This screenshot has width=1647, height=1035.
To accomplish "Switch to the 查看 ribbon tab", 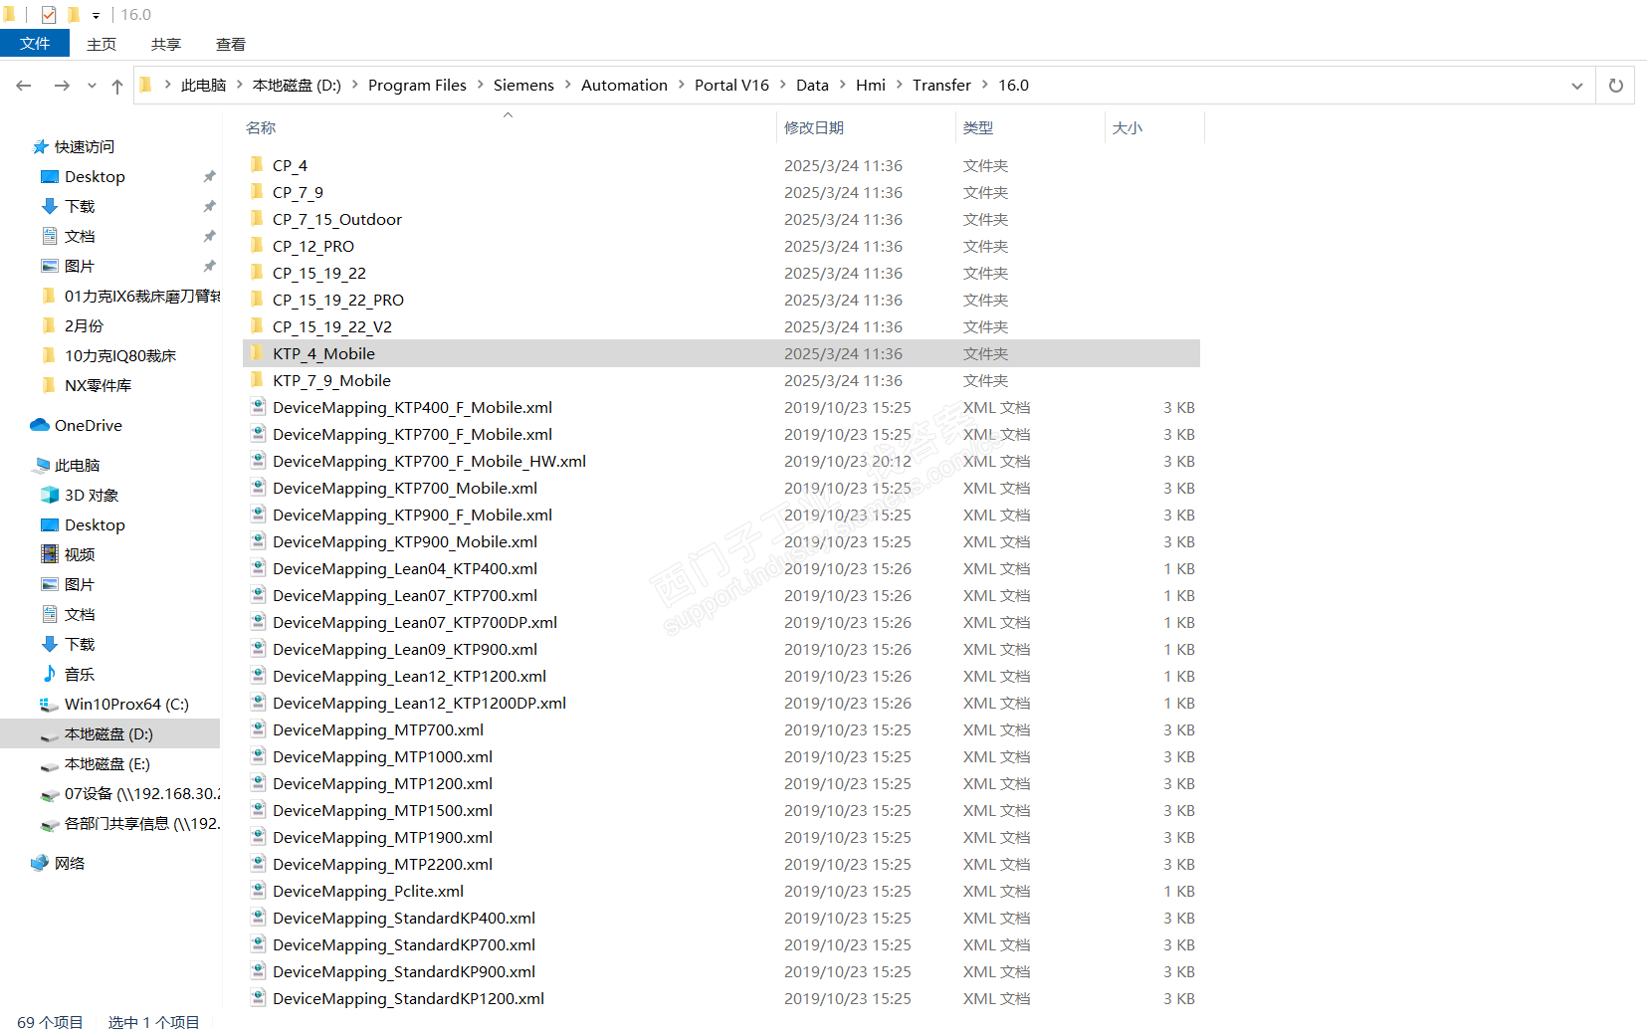I will (x=231, y=44).
